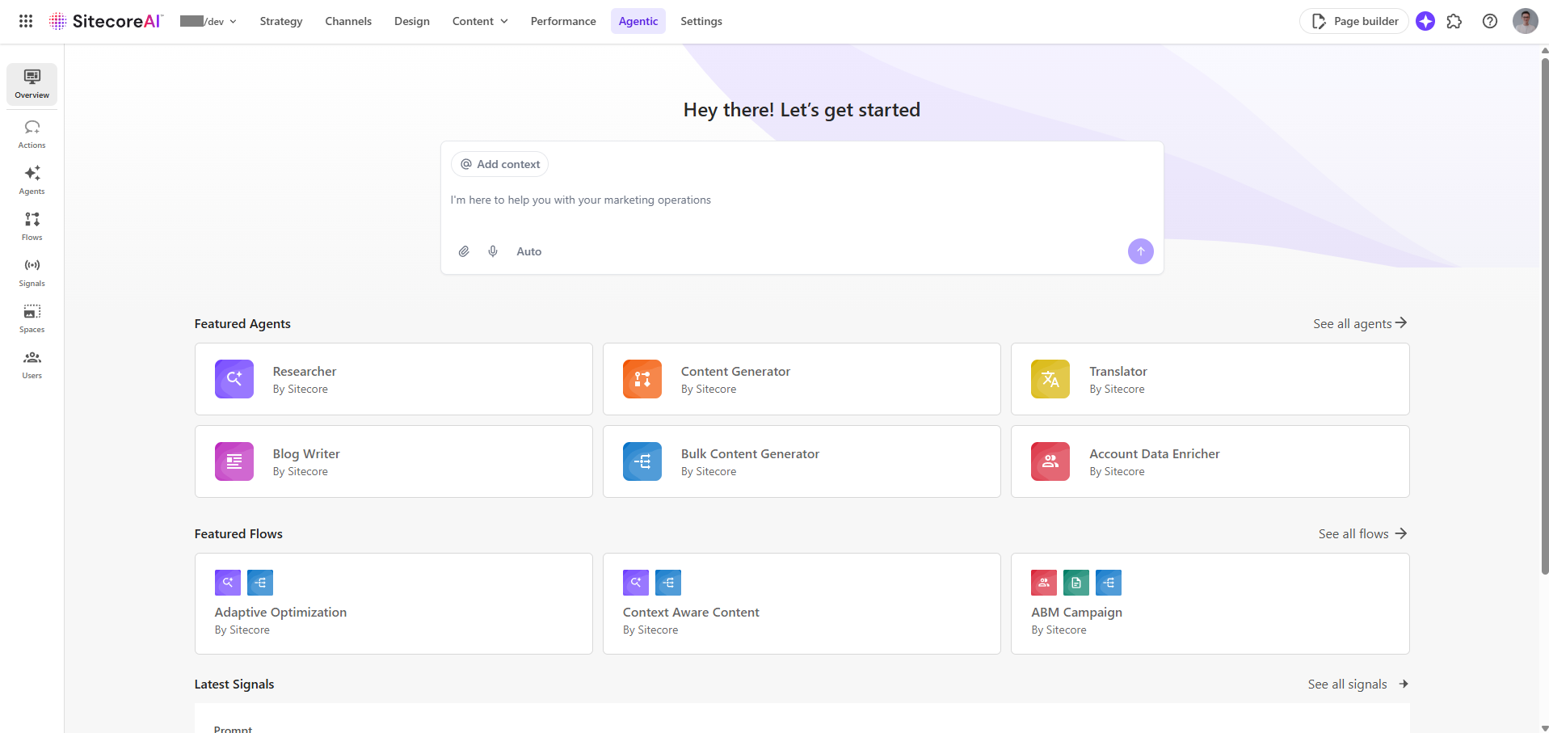This screenshot has width=1549, height=733.
Task: Click the extensions puzzle icon in the header
Action: coord(1455,21)
